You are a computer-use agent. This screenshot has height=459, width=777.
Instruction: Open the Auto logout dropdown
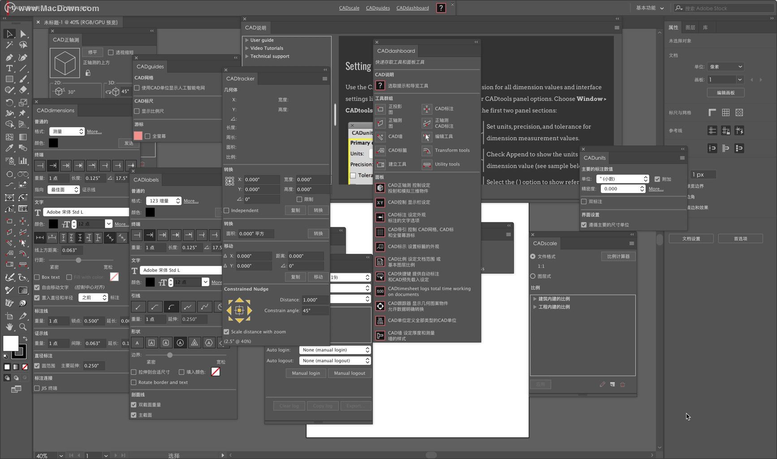335,360
